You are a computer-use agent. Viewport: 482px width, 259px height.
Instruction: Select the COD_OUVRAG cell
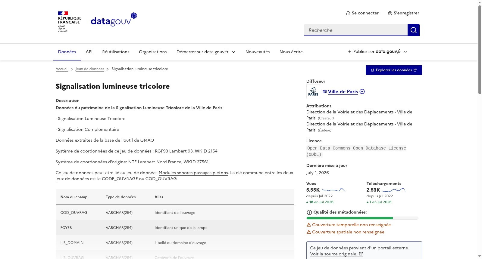click(x=74, y=213)
